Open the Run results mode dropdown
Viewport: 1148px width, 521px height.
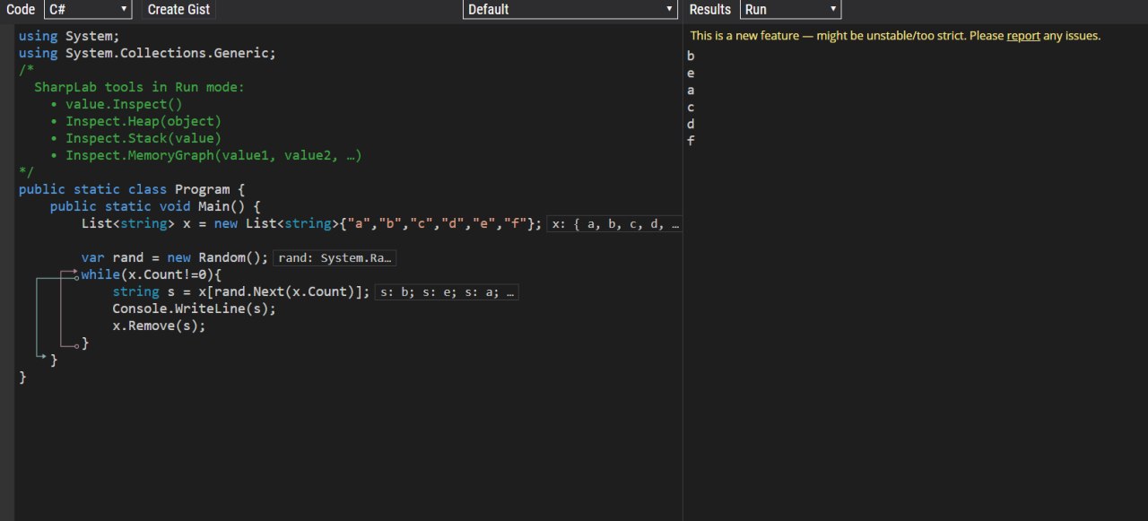(790, 9)
